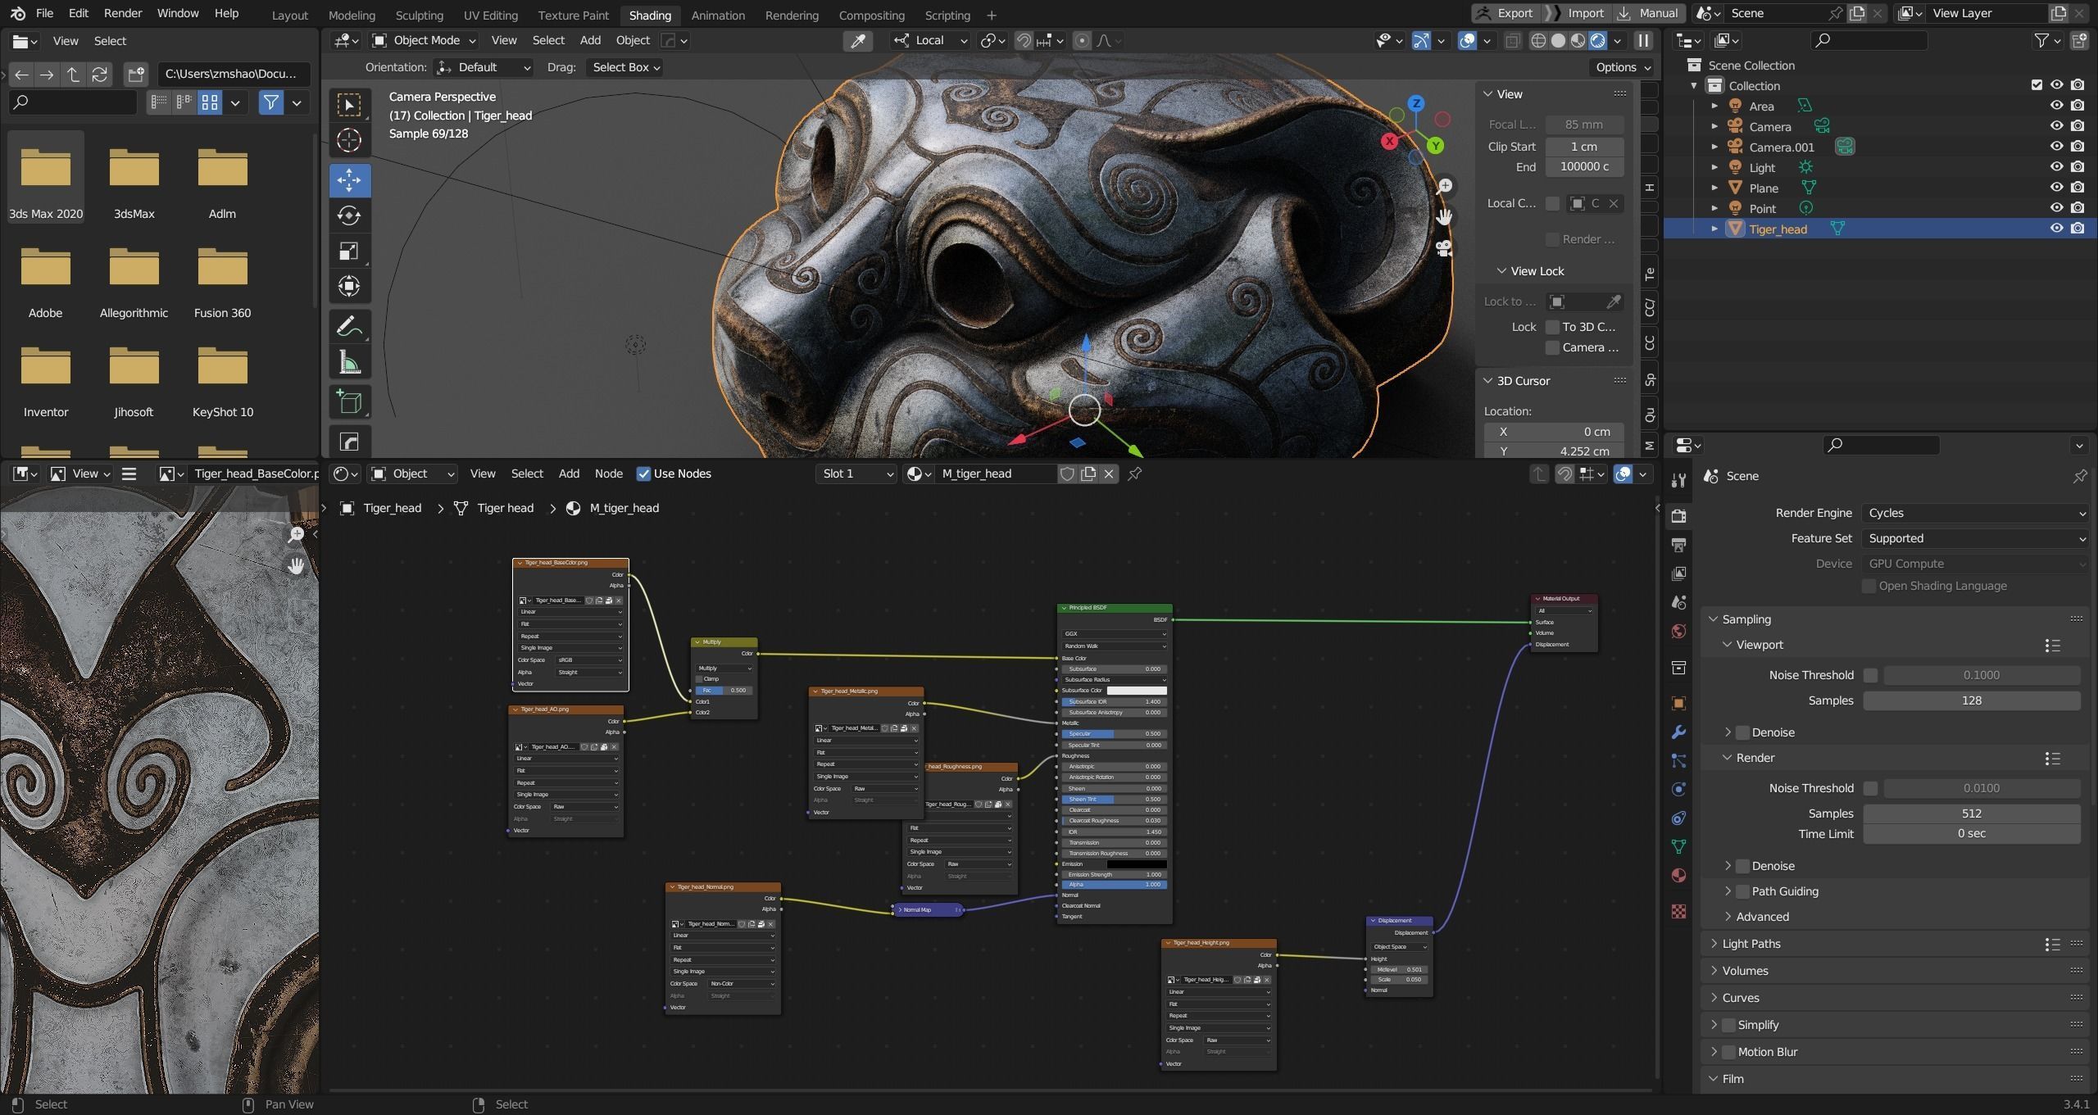Image resolution: width=2098 pixels, height=1115 pixels.
Task: Toggle camera view icon in viewport
Action: (x=1444, y=248)
